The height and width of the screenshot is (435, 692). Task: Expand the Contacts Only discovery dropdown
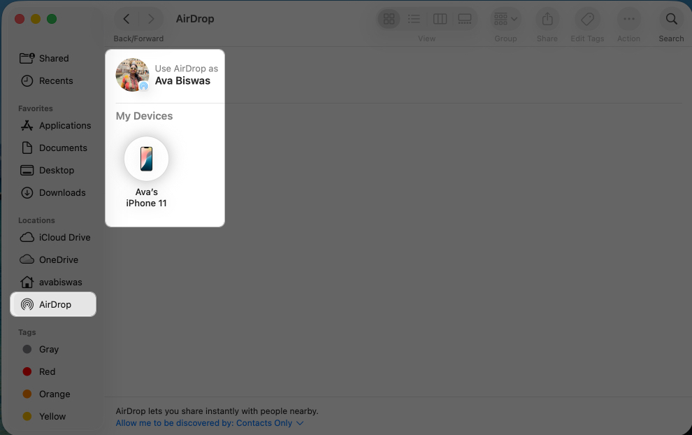point(300,423)
